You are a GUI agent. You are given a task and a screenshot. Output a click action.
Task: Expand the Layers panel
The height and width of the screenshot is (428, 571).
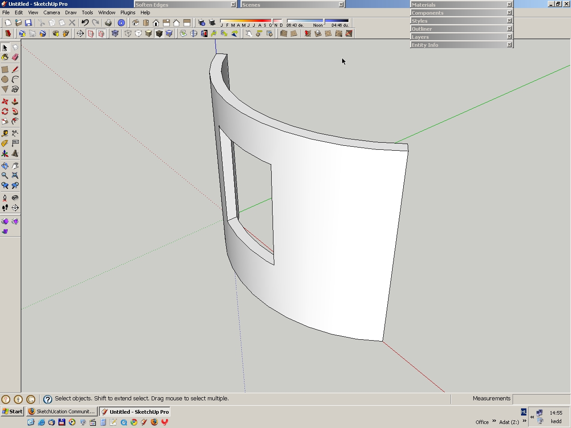point(461,37)
